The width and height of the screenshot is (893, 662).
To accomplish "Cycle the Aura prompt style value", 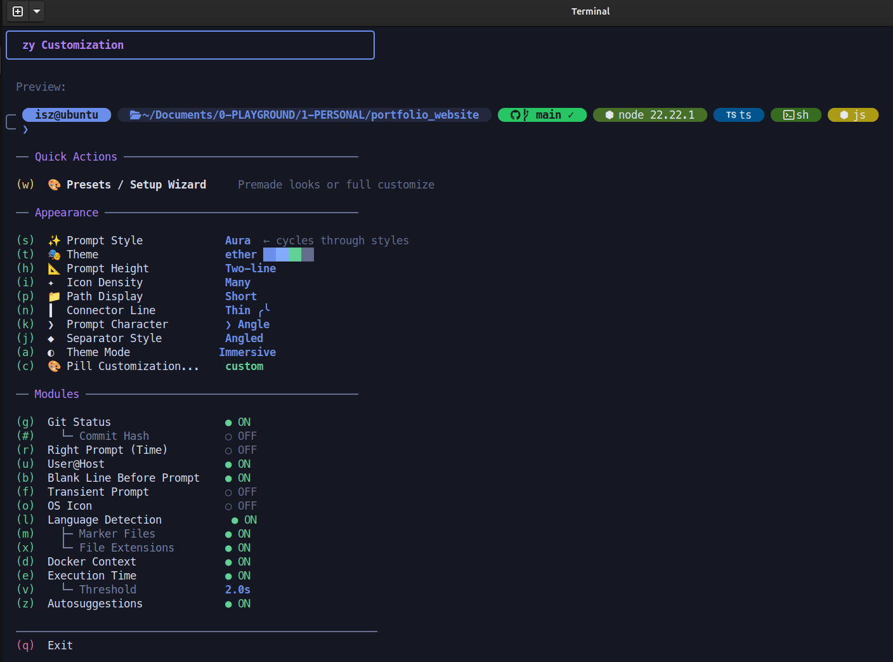I will click(x=238, y=241).
